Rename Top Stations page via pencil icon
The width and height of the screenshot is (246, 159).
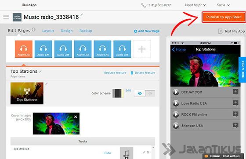[40, 71]
